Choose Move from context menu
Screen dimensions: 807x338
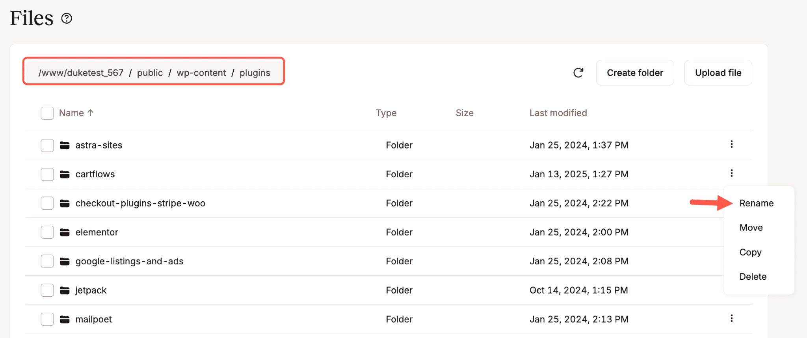tap(751, 228)
